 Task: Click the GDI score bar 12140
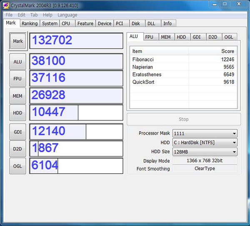76,132
